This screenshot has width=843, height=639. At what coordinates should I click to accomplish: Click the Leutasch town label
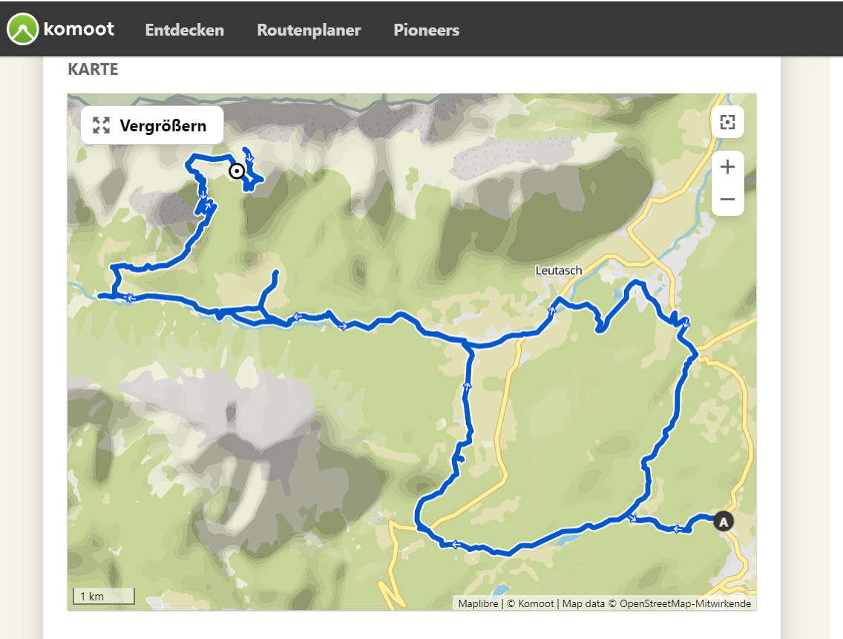click(x=559, y=271)
